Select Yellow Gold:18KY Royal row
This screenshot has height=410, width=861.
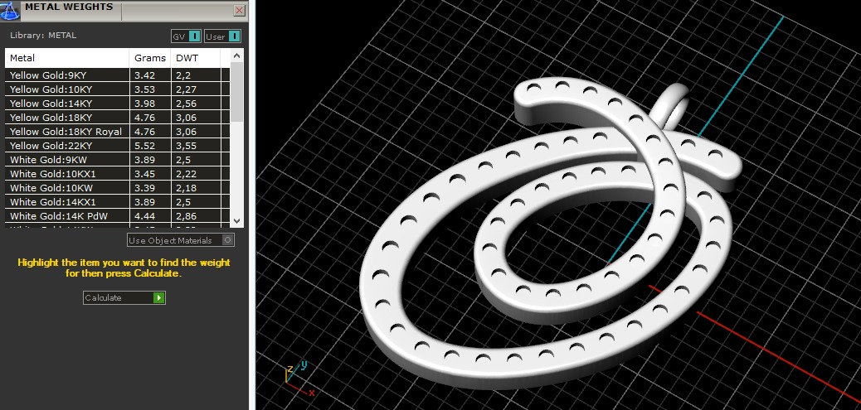click(x=118, y=132)
